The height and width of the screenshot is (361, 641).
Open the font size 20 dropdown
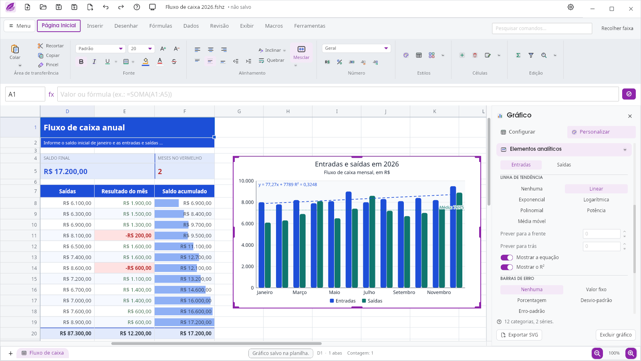141,49
